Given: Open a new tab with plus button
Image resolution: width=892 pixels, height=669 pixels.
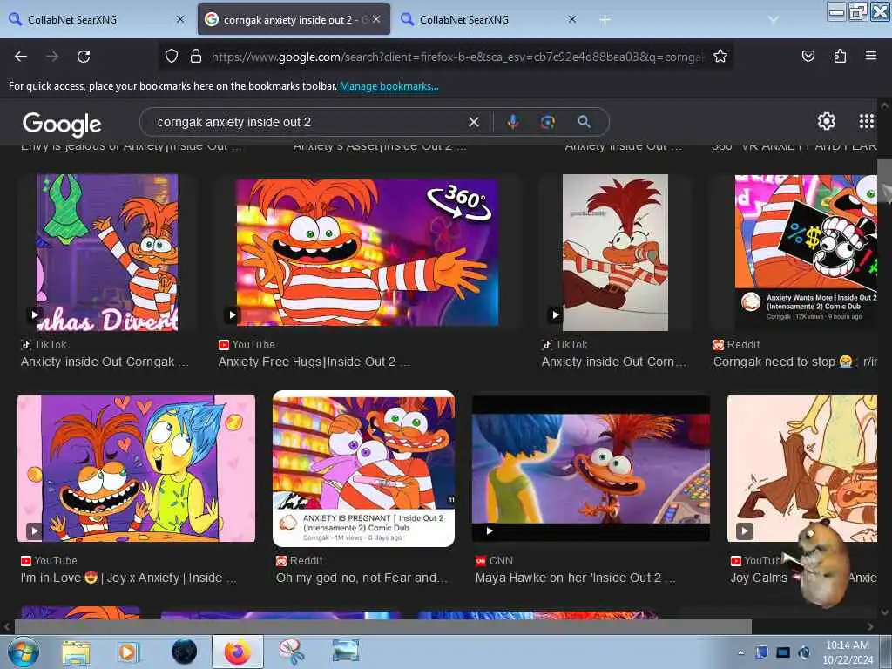Looking at the screenshot, I should pos(605,20).
